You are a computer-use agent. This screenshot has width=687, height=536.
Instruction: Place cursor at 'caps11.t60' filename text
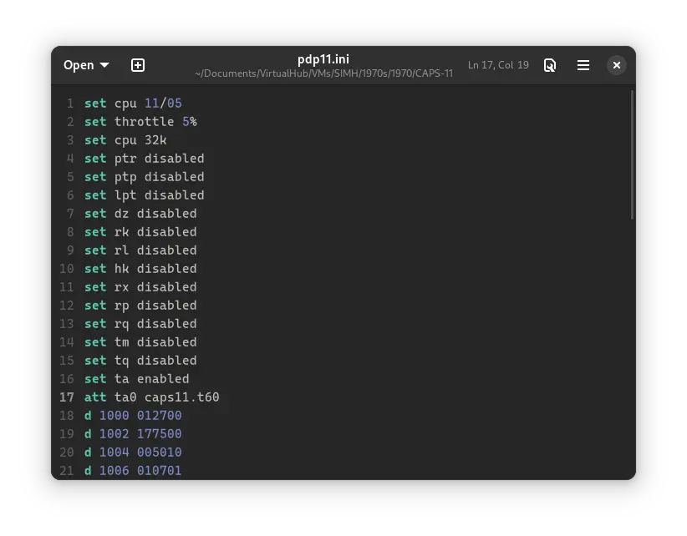(x=181, y=397)
